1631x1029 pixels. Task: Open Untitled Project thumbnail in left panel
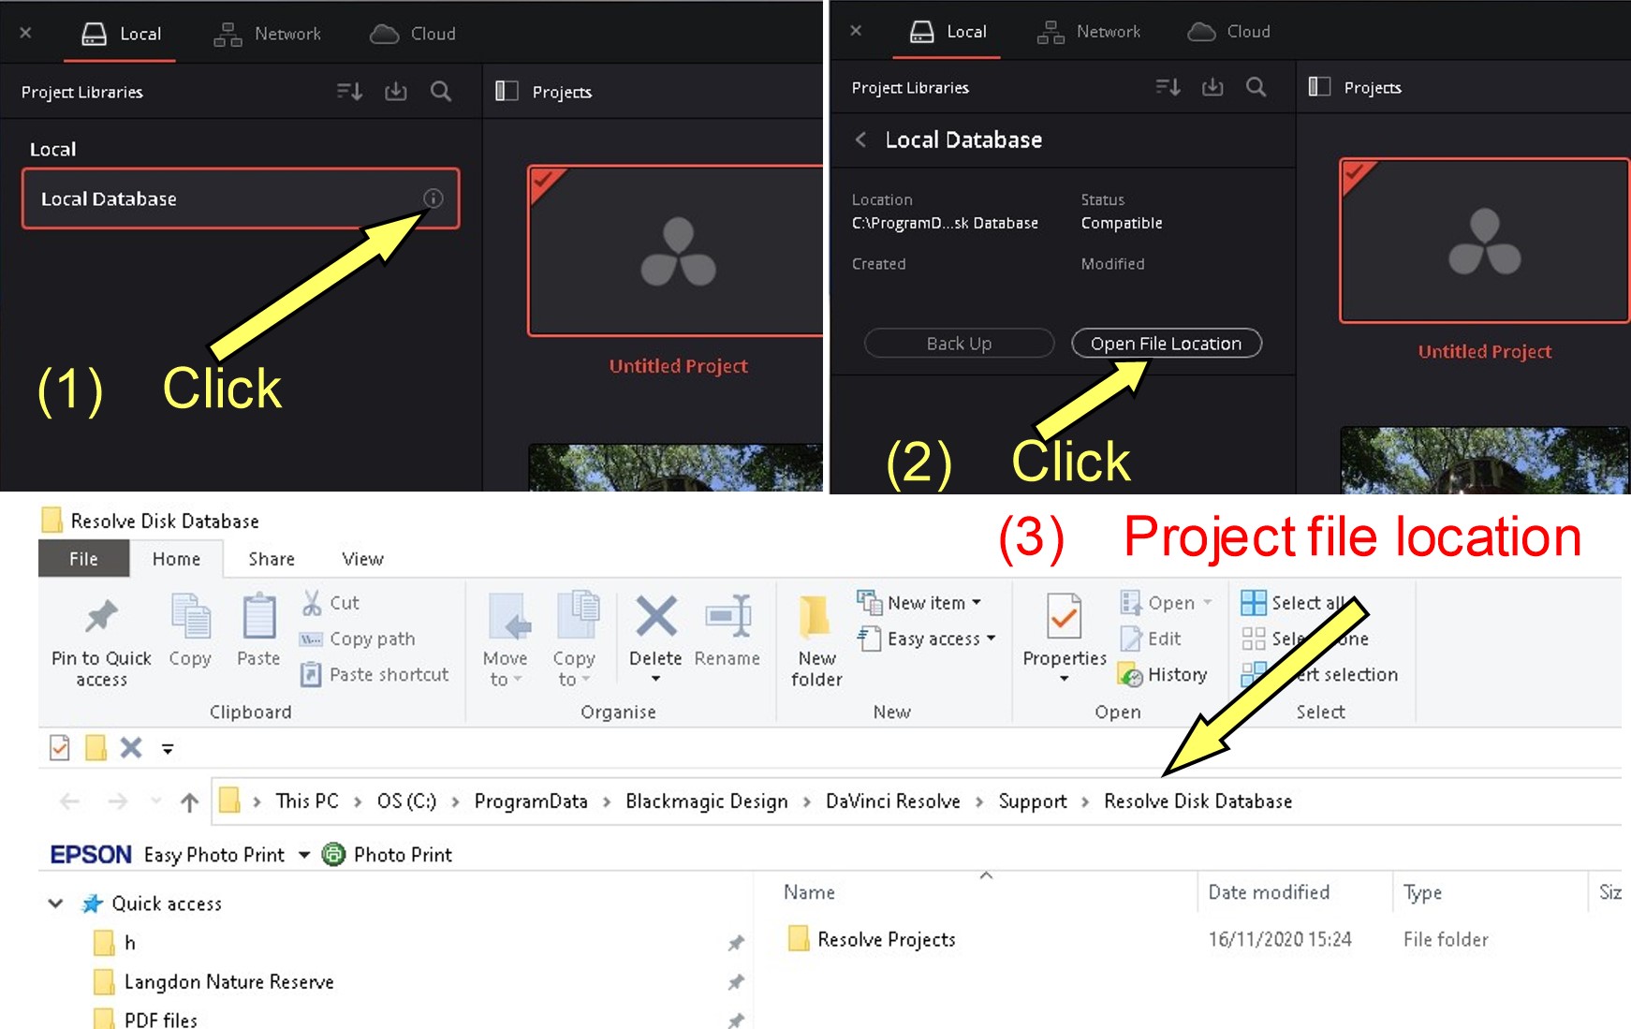coord(676,251)
